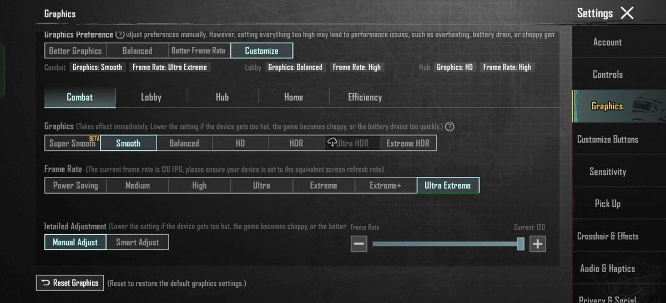The width and height of the screenshot is (666, 303).
Task: Click the plus button on Frame Rate slider
Action: pos(537,244)
